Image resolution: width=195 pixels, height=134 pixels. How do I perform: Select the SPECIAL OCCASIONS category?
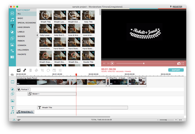[x=26, y=23]
